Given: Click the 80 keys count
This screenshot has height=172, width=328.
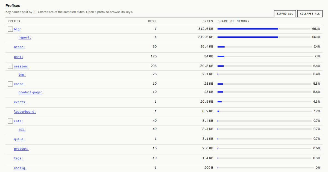Looking at the screenshot, I should 154,47.
